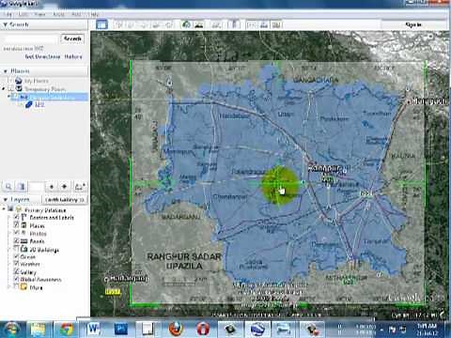Screen dimensions: 451x338
Task: Click the Email toolbar icon
Action: (251, 24)
